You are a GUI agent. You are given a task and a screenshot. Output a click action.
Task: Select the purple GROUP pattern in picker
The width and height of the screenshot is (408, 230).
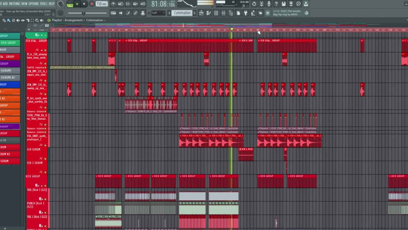click(x=10, y=64)
